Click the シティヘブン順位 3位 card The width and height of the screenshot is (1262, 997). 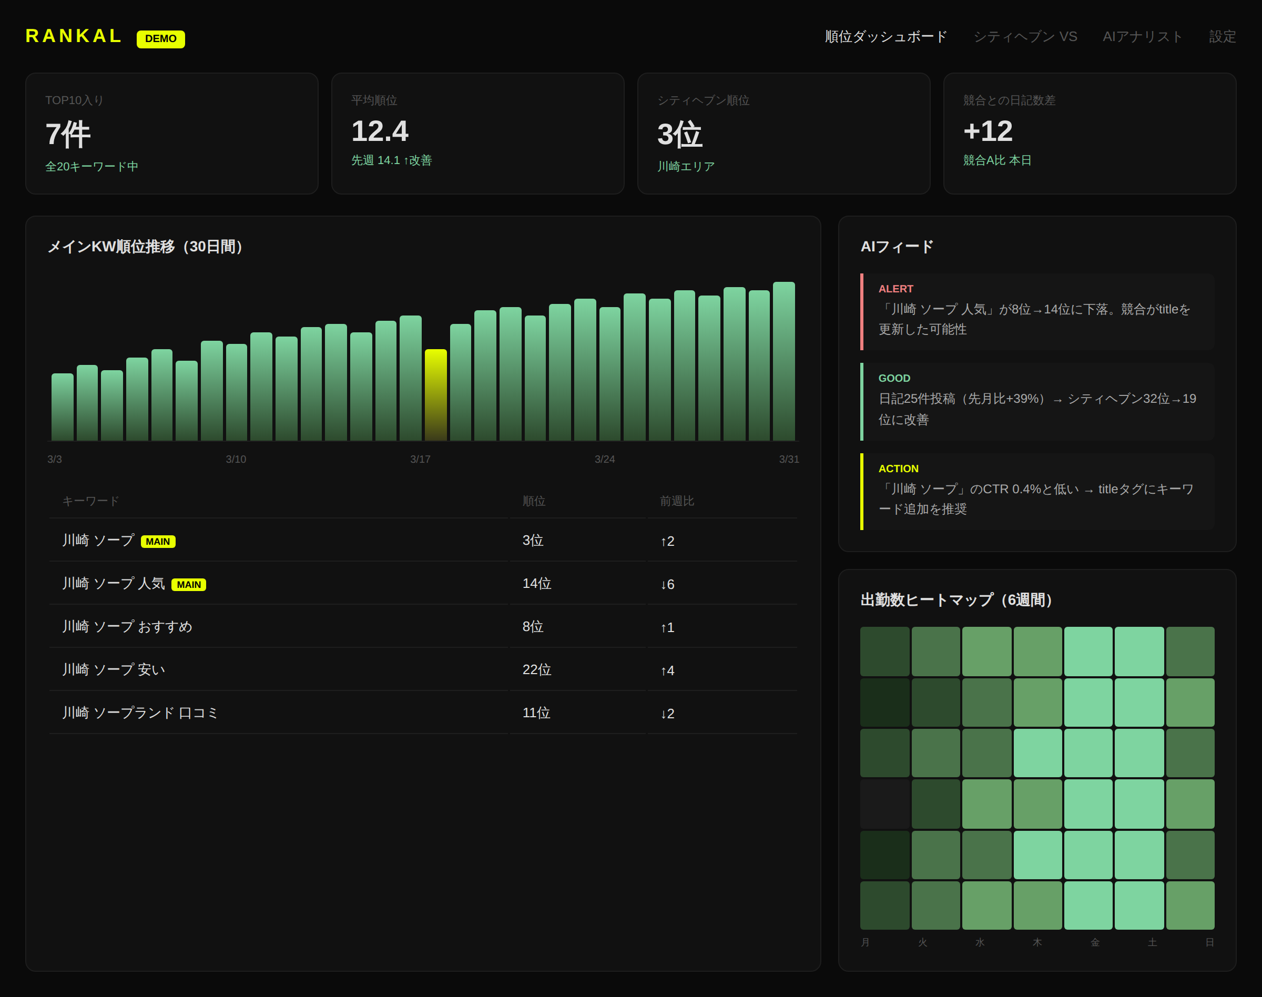pos(783,133)
